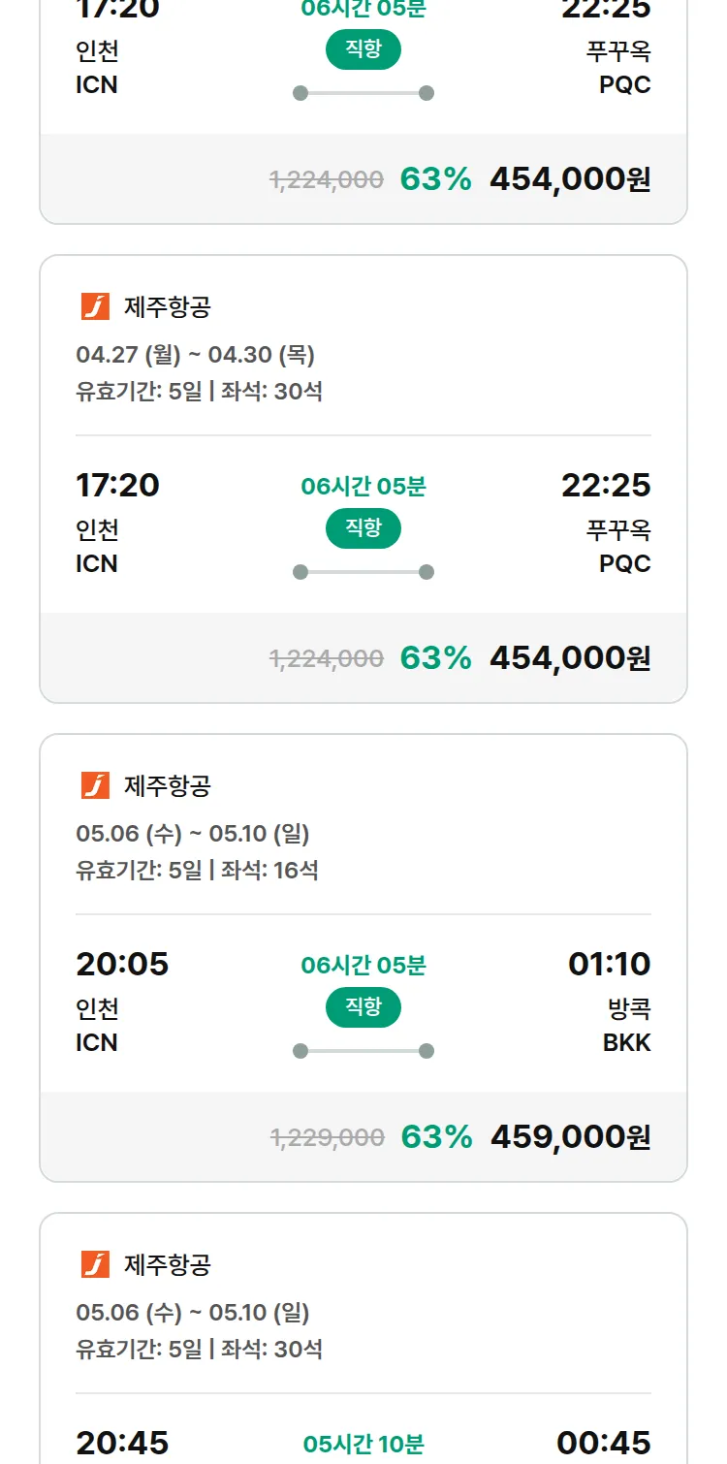
Task: Tap the strikethrough 1,229,000 original price
Action: coord(327,1137)
